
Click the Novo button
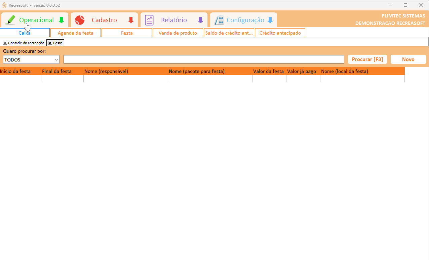(408, 59)
